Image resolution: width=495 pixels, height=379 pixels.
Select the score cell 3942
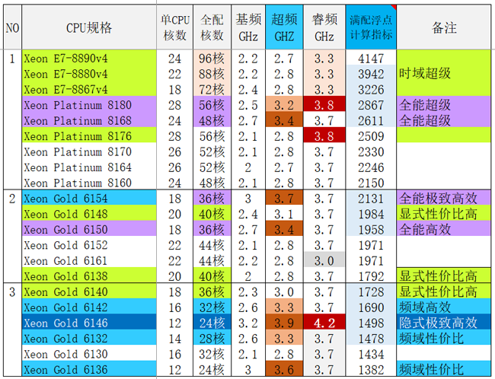pos(371,74)
